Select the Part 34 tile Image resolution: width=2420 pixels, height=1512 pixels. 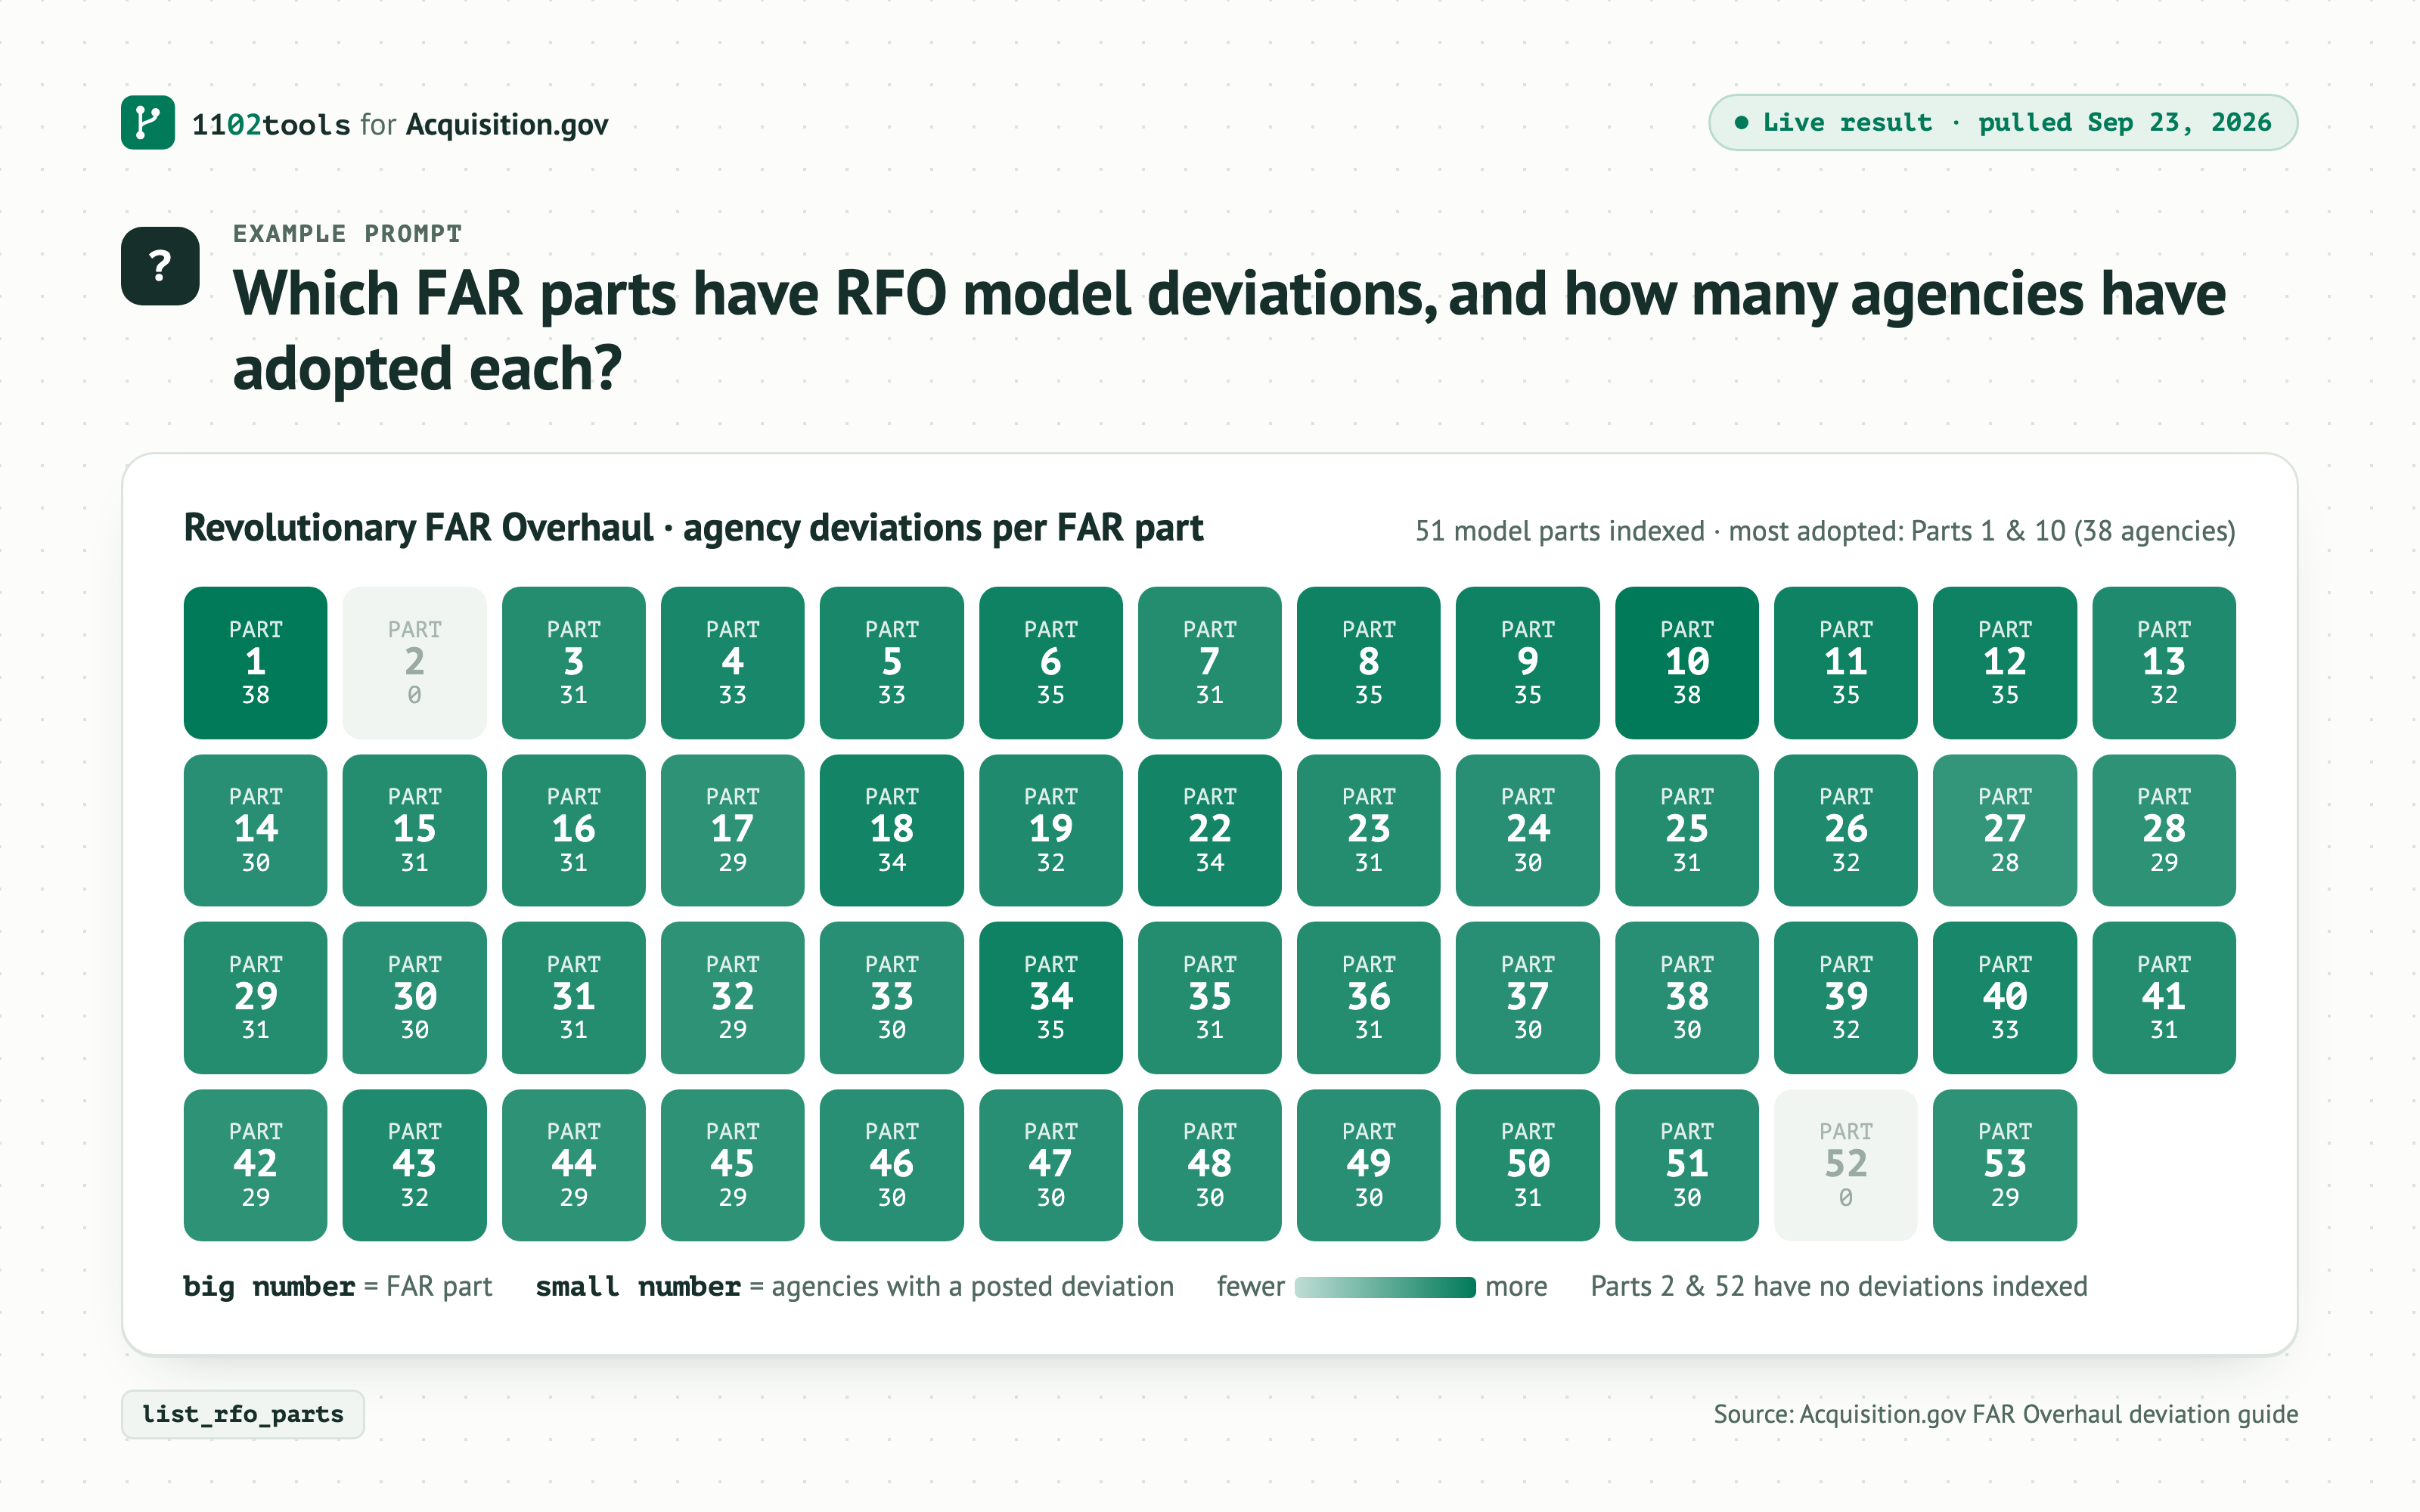[x=1051, y=998]
